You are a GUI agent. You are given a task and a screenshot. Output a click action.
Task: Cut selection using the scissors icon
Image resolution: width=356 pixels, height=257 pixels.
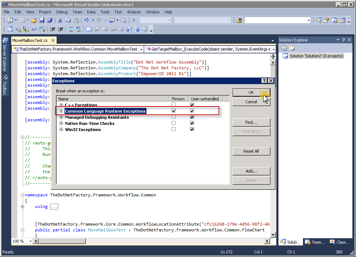point(60,21)
